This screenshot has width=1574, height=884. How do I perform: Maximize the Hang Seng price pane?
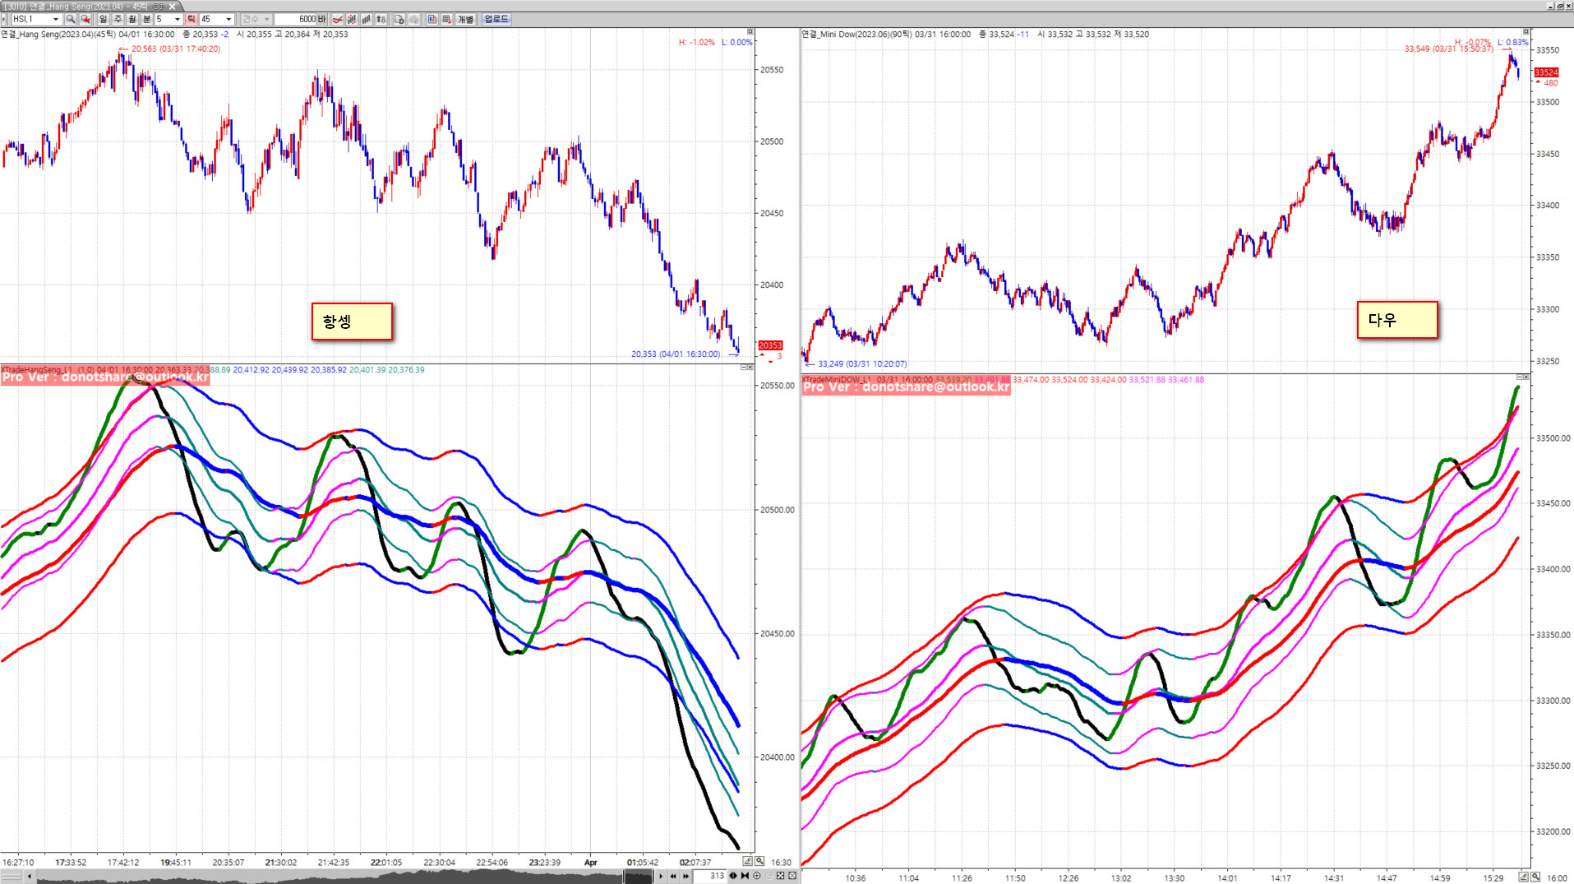point(750,32)
